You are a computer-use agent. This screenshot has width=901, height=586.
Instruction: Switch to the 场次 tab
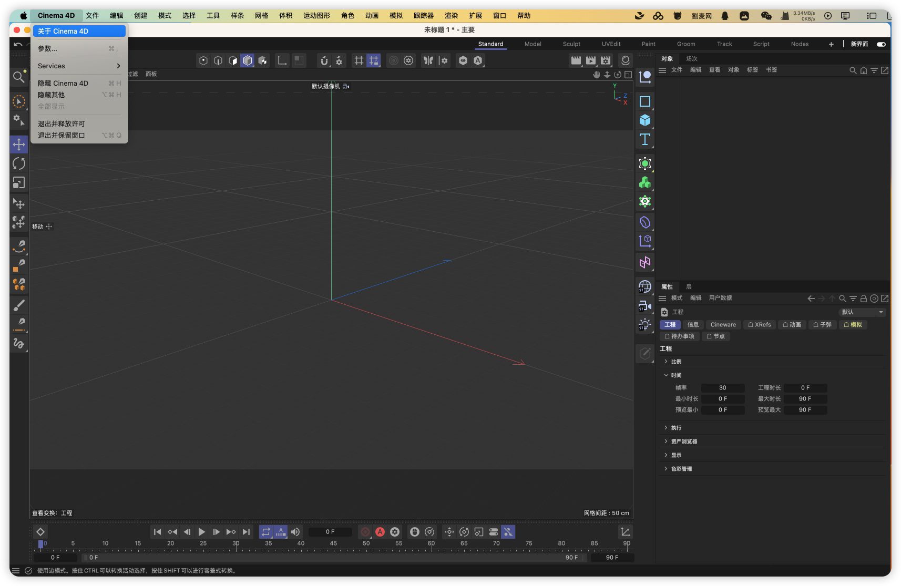pyautogui.click(x=691, y=59)
